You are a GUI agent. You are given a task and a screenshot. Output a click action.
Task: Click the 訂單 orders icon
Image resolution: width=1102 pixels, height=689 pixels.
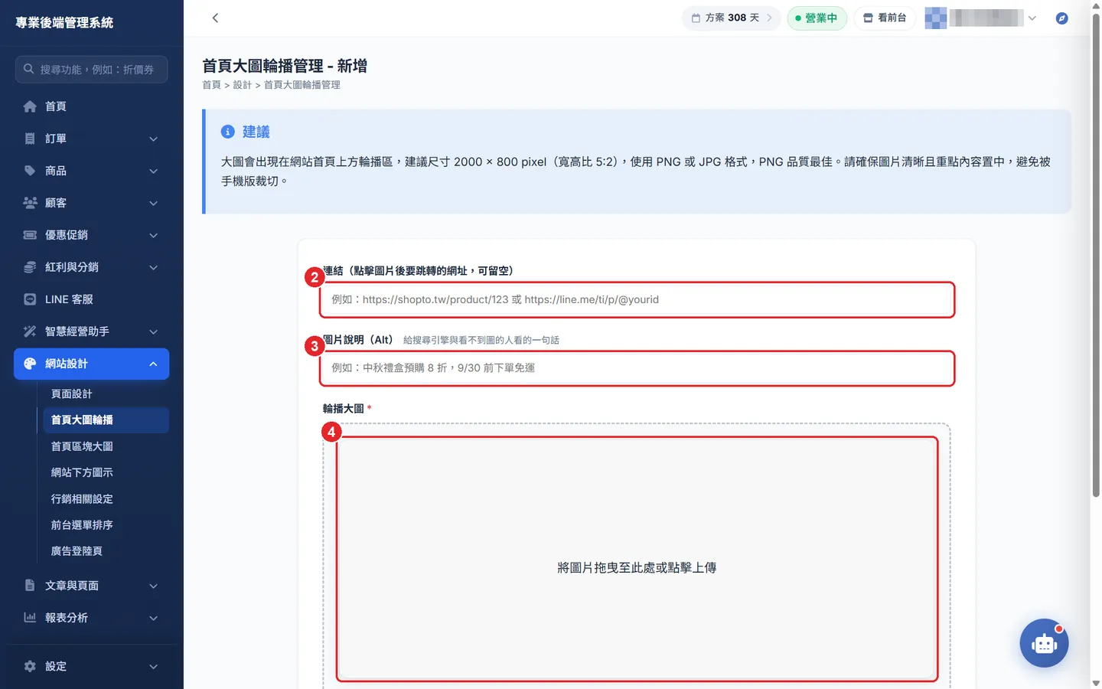(30, 139)
